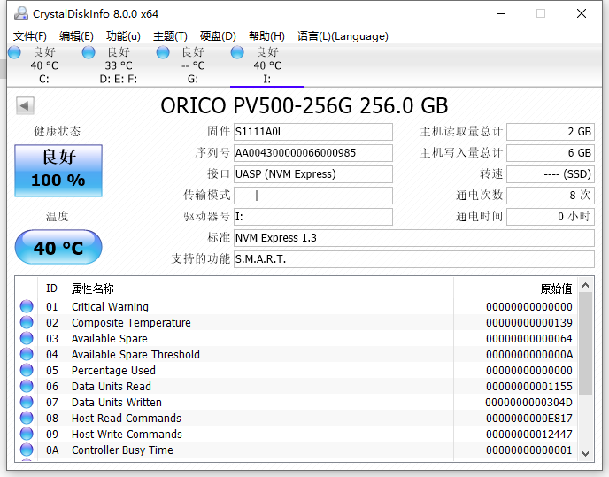The image size is (609, 477).
Task: Select the G: drive tab
Action: tap(193, 65)
